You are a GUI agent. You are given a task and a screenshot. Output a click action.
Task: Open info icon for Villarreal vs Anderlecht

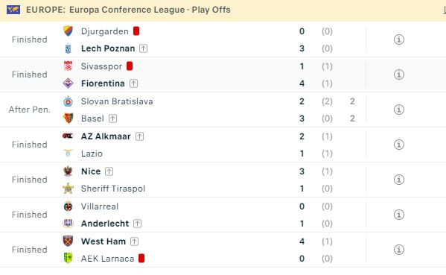click(399, 215)
